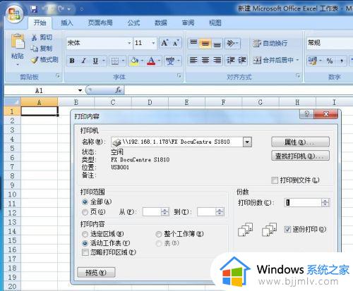
Task: Switch to the 开始 (Home) tab
Action: [x=40, y=23]
